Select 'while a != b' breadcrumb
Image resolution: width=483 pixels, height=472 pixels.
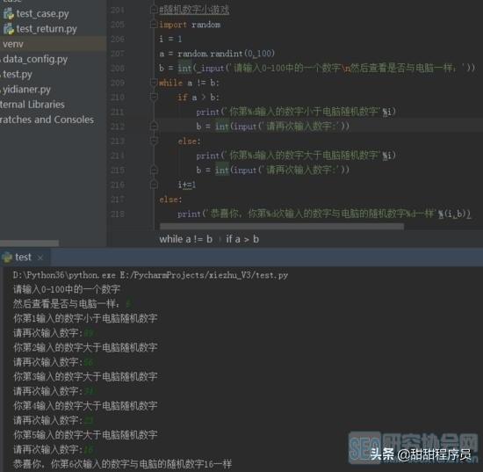(186, 239)
